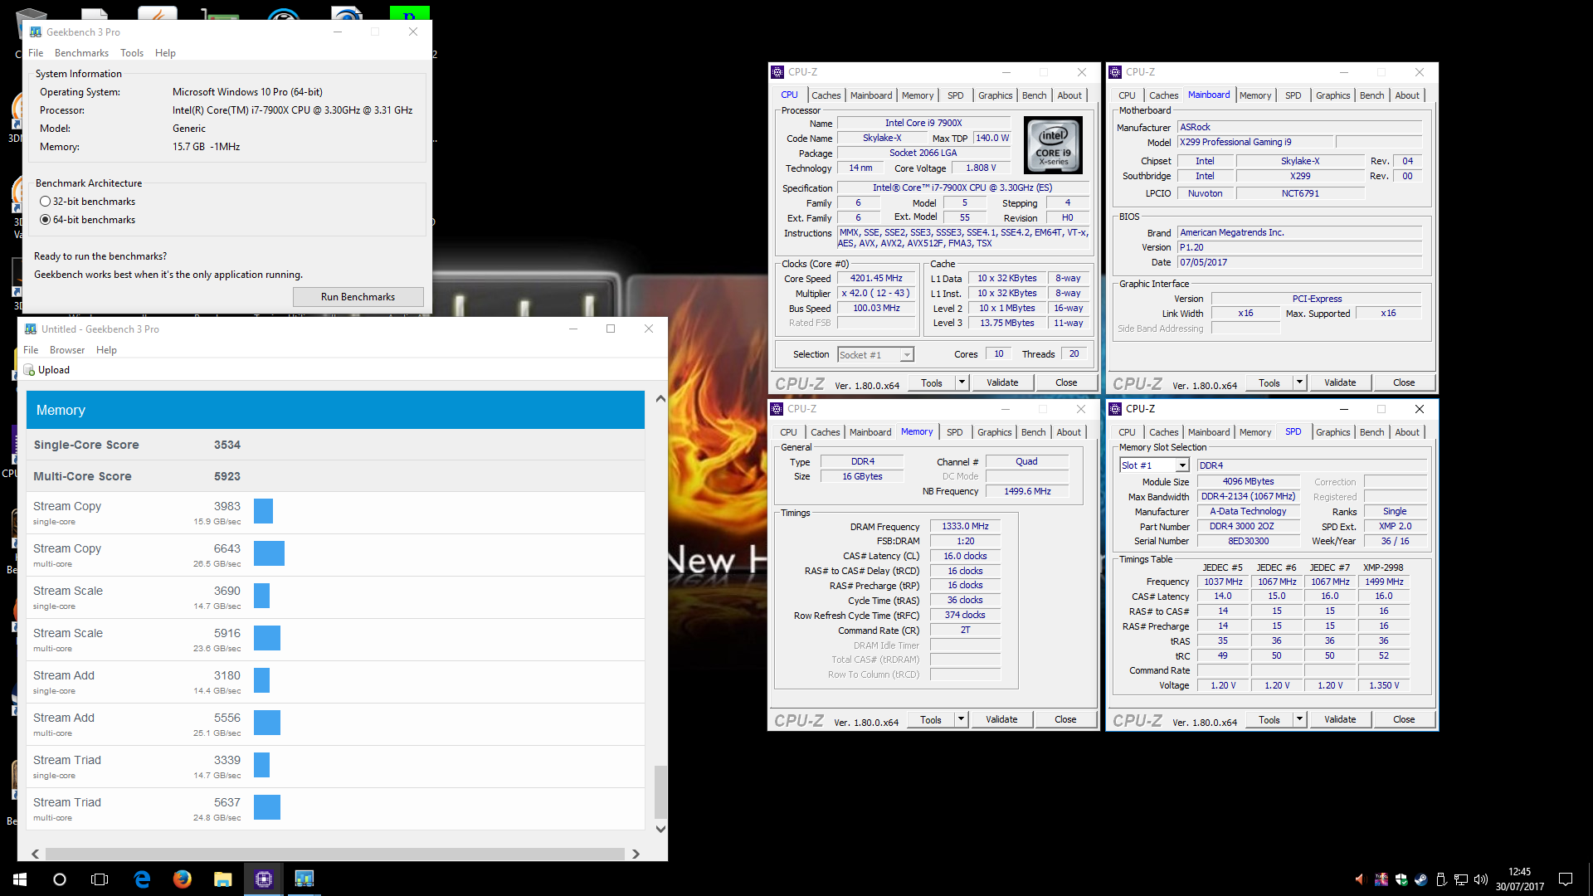Open the Tools menu in Geekbench 3 Pro
Screen dimensions: 1593x896
pyautogui.click(x=132, y=53)
